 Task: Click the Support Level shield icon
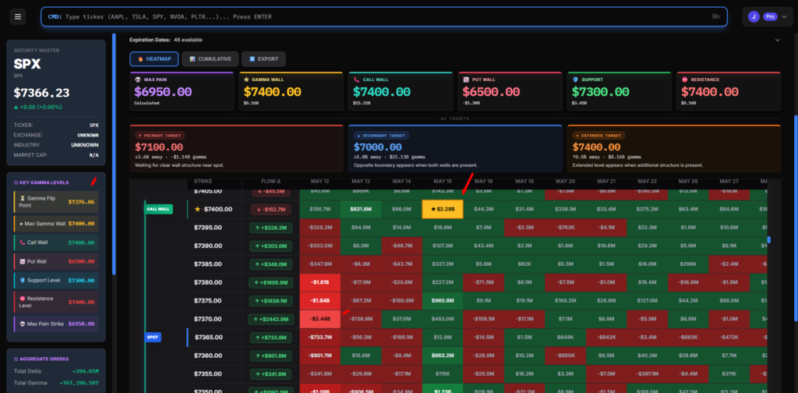(23, 281)
